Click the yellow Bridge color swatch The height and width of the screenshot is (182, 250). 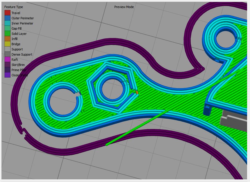tap(7, 44)
